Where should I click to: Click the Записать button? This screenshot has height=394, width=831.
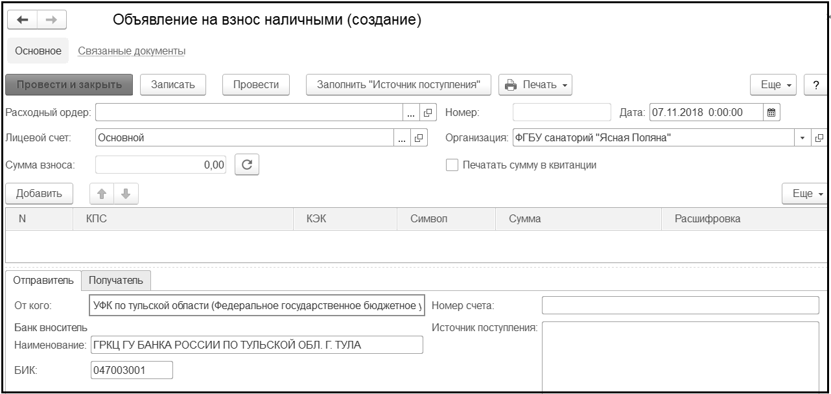tap(173, 85)
